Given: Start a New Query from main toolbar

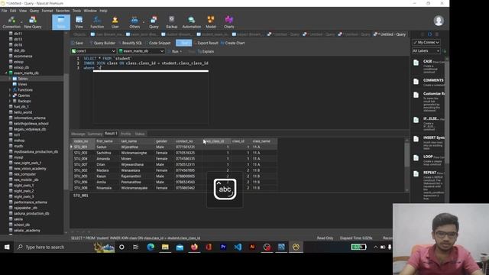Looking at the screenshot, I should pos(33,22).
